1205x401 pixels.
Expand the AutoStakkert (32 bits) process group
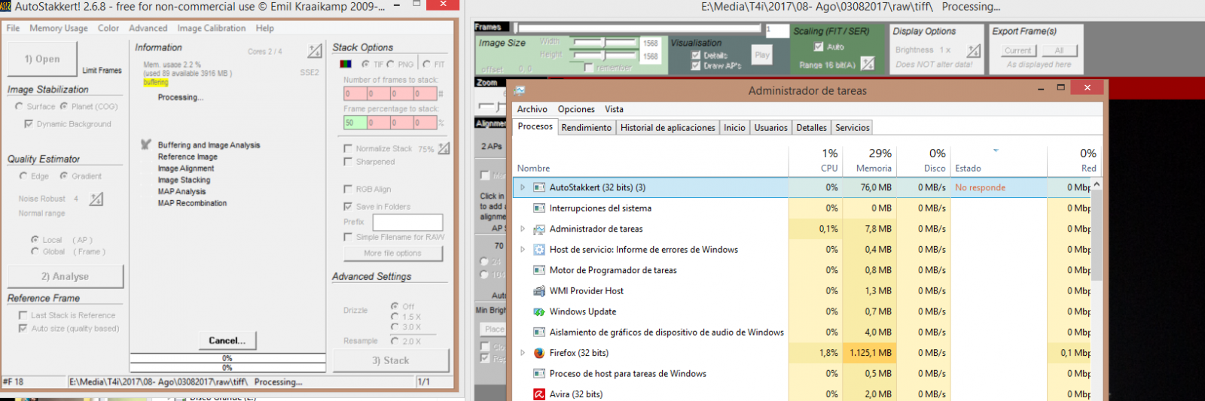coord(523,187)
